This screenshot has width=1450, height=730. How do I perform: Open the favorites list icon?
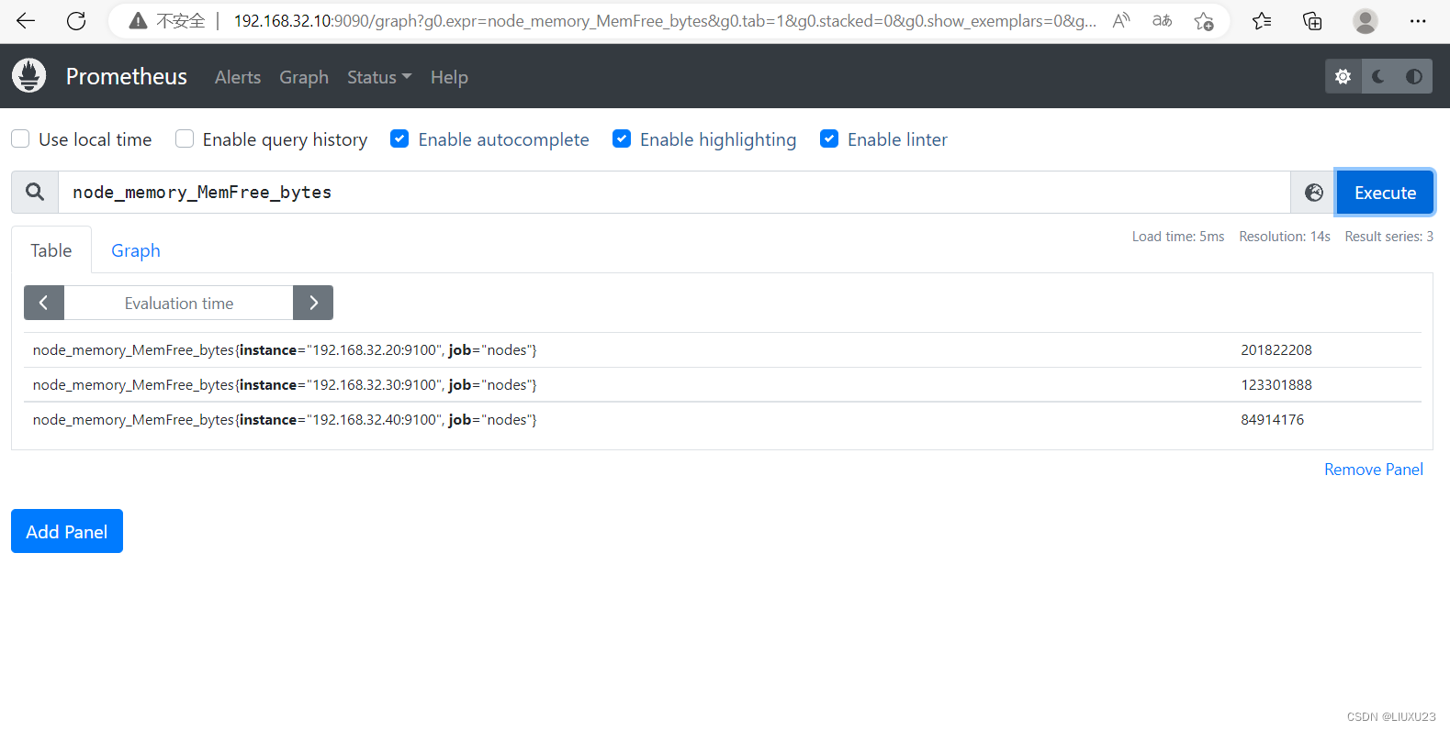(x=1262, y=20)
